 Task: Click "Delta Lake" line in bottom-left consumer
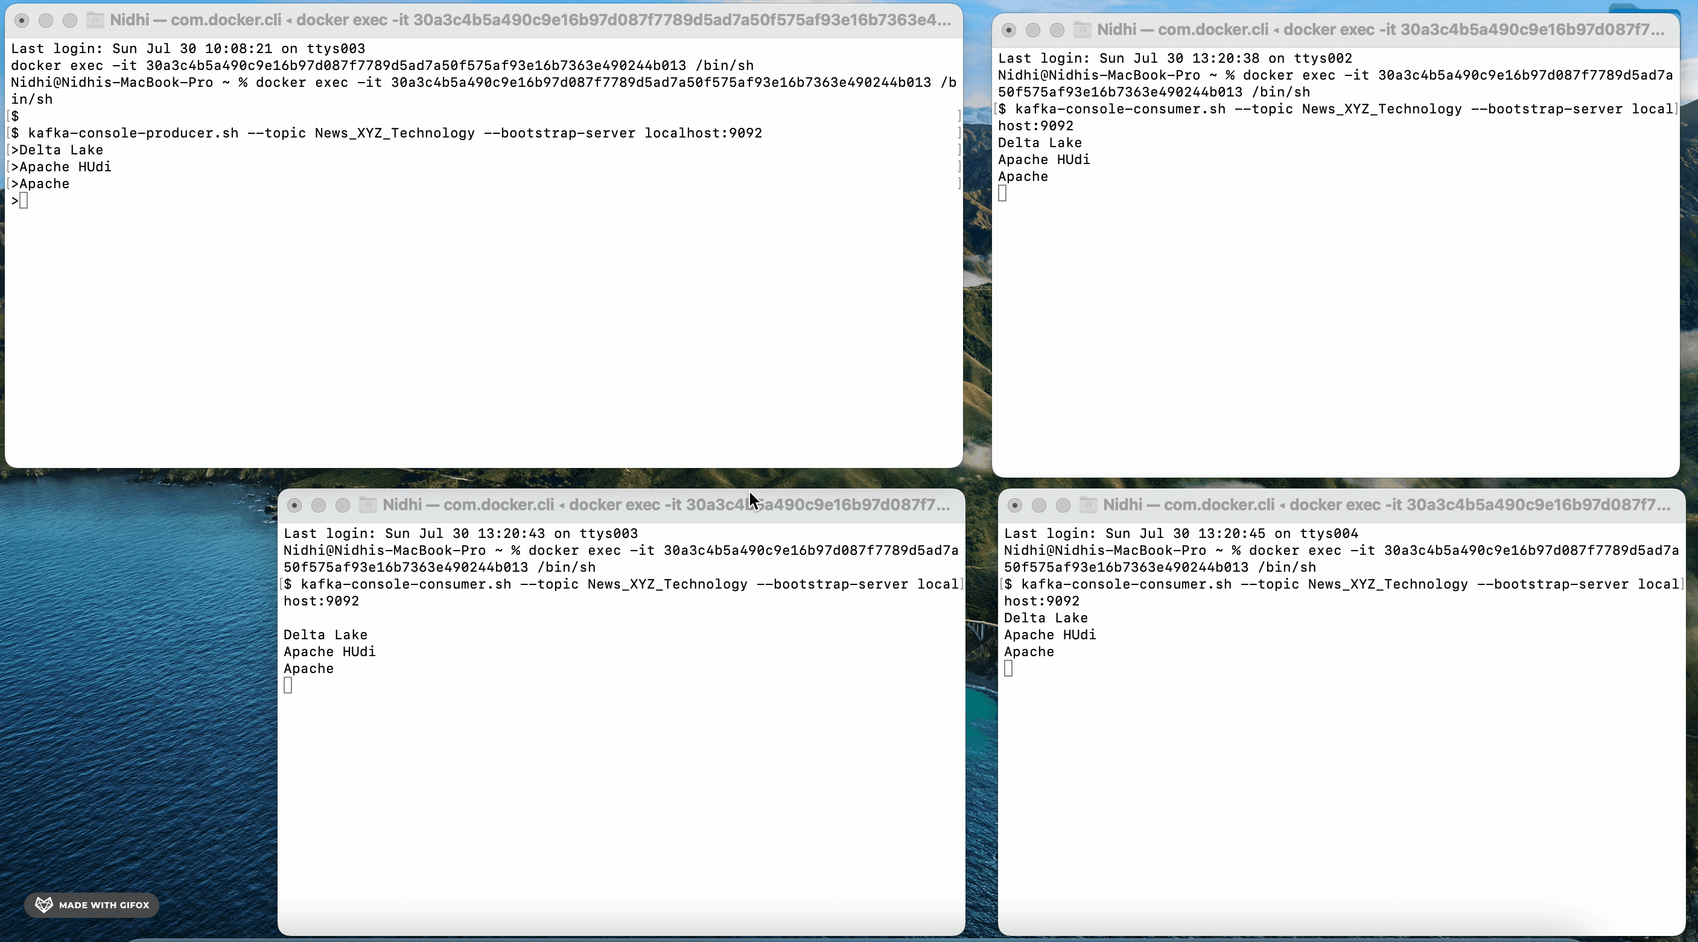coord(325,635)
